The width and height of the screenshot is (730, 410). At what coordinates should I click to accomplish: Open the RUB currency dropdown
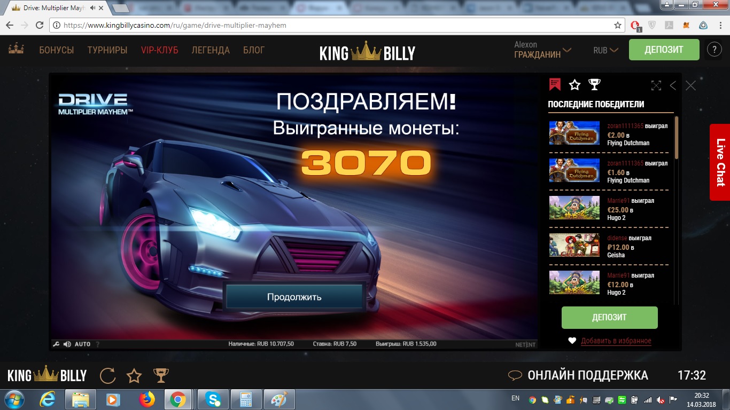(x=605, y=50)
